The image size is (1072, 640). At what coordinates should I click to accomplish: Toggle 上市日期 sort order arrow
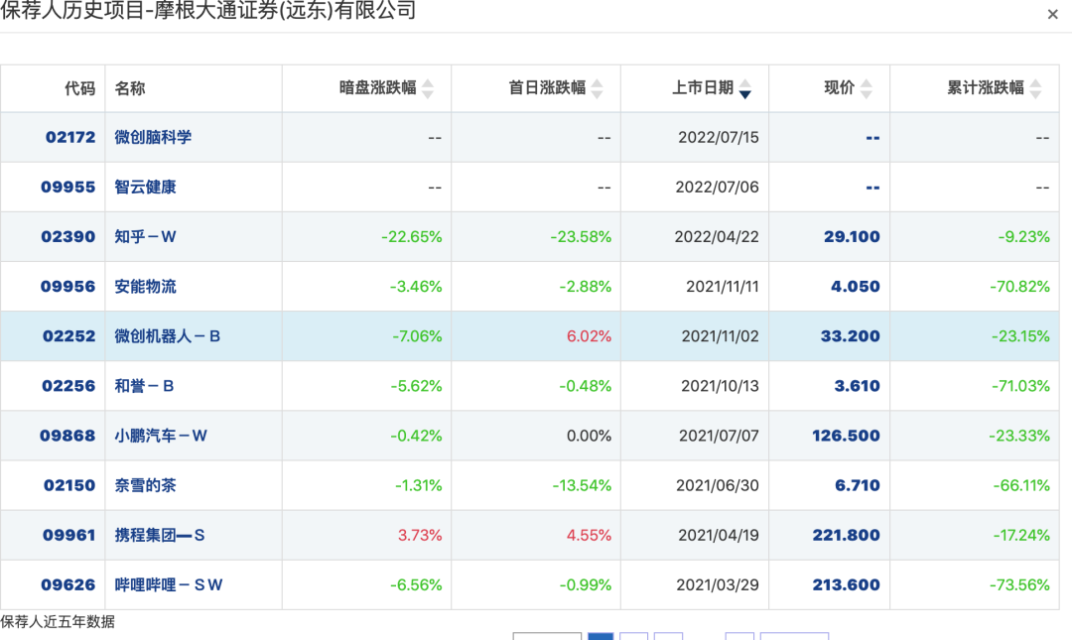coord(745,89)
